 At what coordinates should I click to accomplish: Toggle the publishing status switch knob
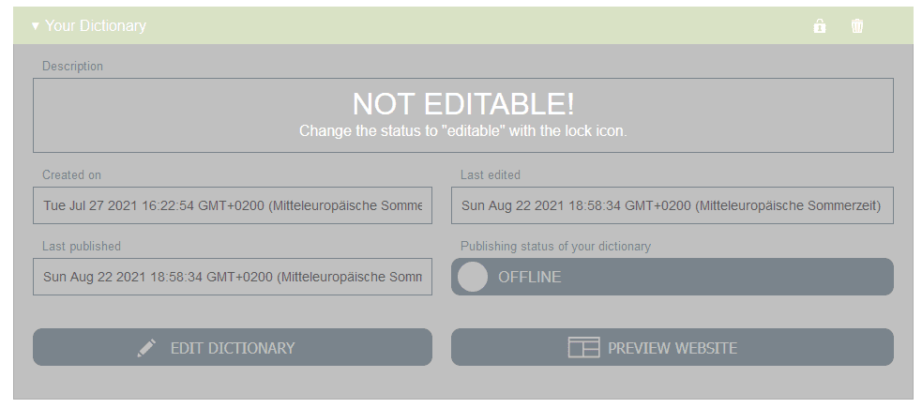[x=474, y=277]
